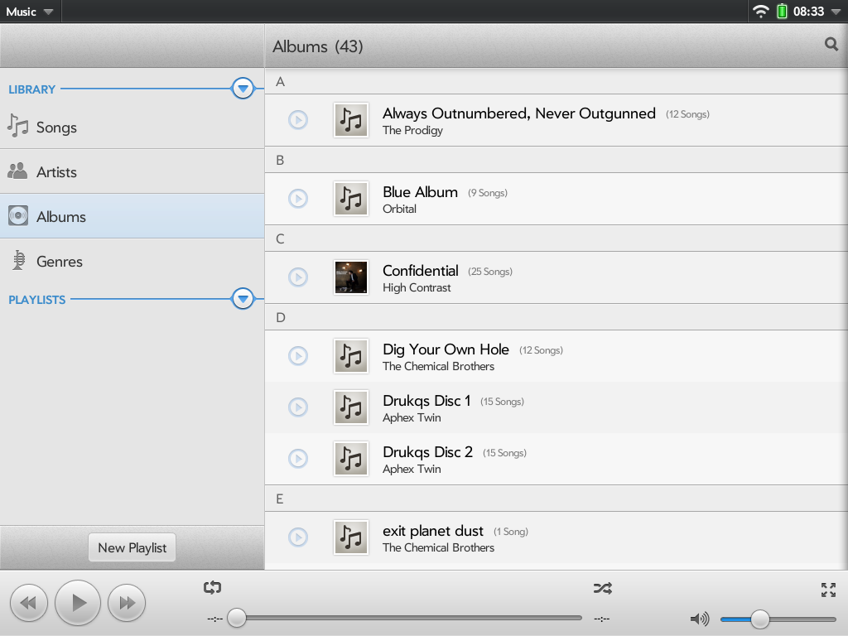
Task: Toggle repeat mode
Action: (213, 587)
